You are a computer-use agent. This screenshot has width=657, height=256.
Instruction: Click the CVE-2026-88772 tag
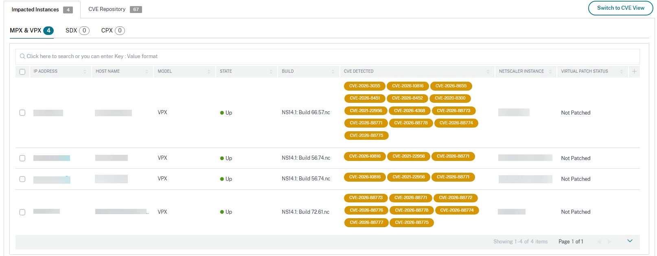(456, 198)
